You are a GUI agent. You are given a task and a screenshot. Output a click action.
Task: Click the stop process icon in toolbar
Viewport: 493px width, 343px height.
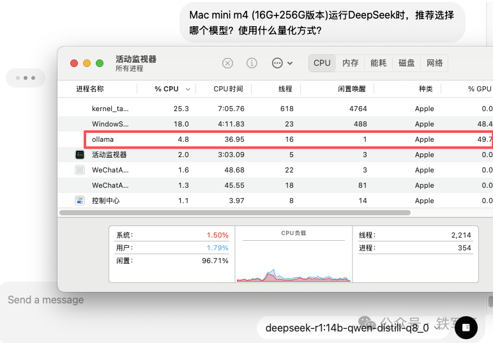point(227,63)
